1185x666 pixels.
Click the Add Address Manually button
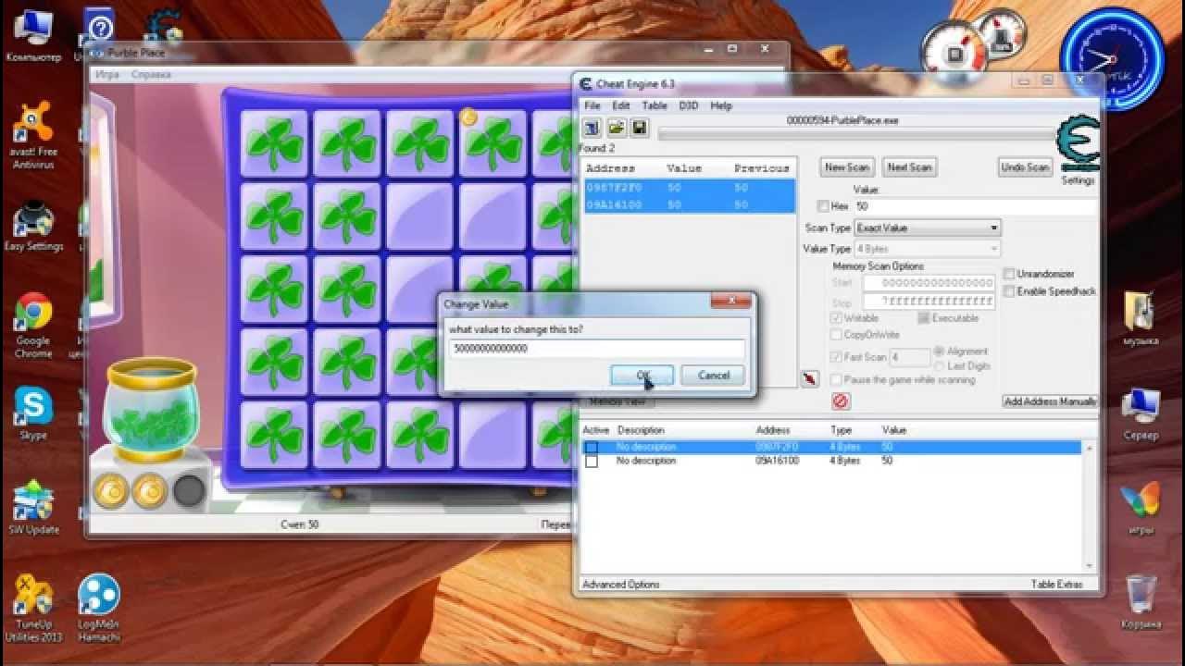click(x=1050, y=401)
